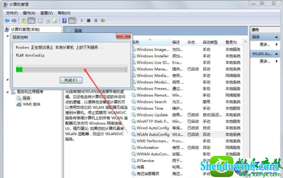Open the 查看(V) menu

(47, 13)
